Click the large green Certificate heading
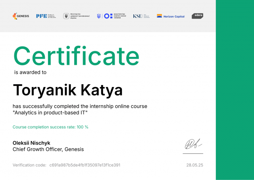 (x=76, y=56)
